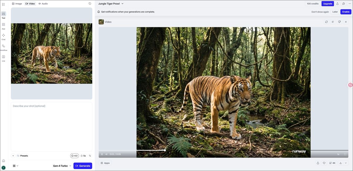Click the thumbs down feedback icon

[x=339, y=22]
